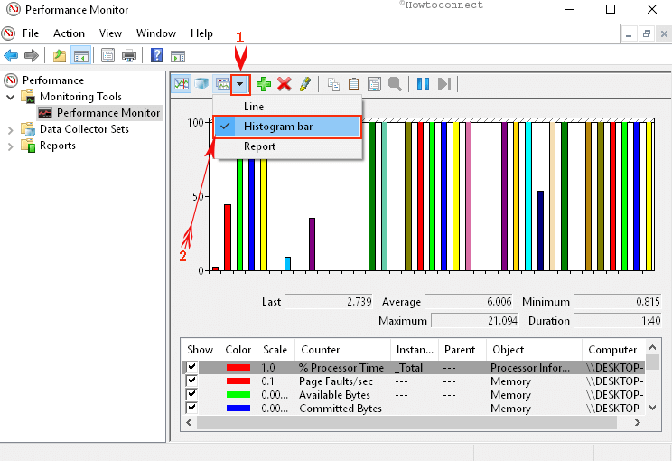
Task: Click Page Faults/sec counter name
Action: coord(336,381)
